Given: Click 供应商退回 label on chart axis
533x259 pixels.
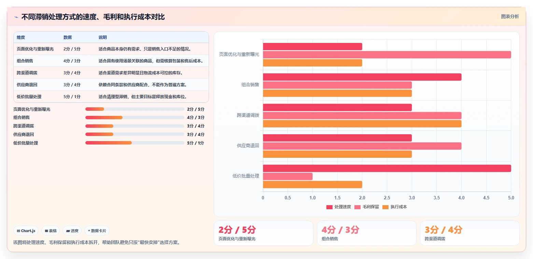Looking at the screenshot, I should click(x=248, y=146).
